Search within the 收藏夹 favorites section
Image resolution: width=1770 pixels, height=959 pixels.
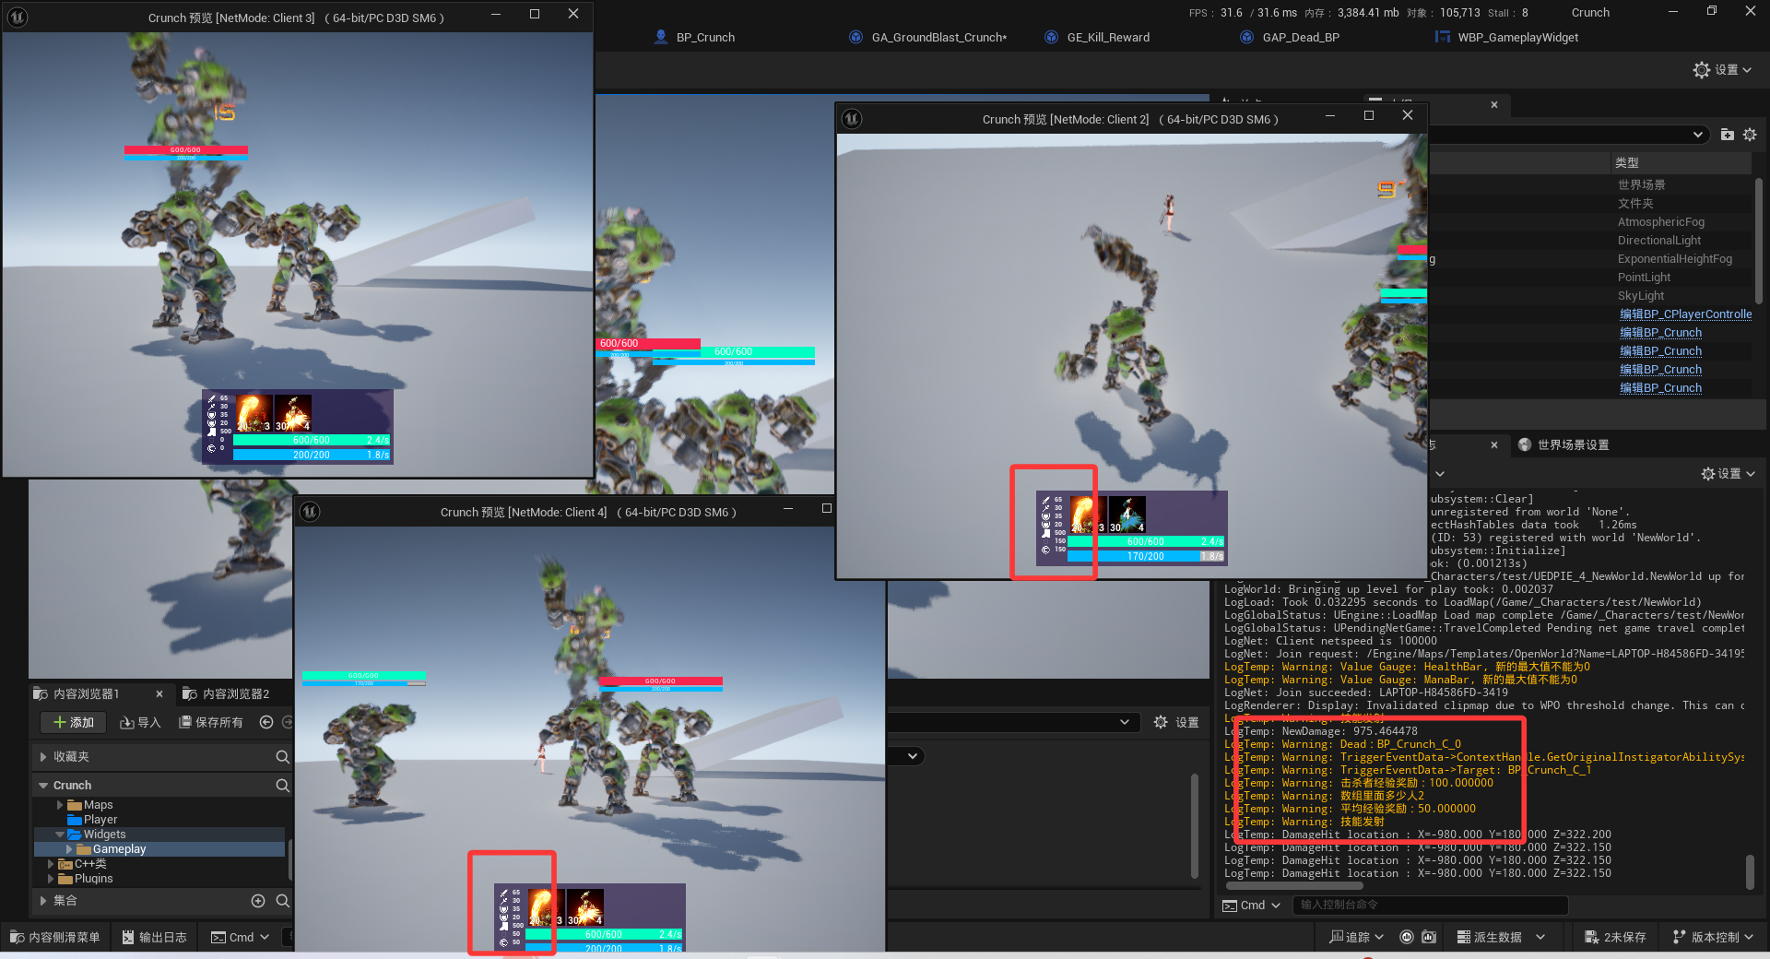(x=282, y=756)
